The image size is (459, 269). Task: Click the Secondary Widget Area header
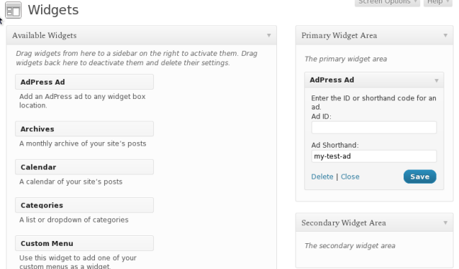374,222
